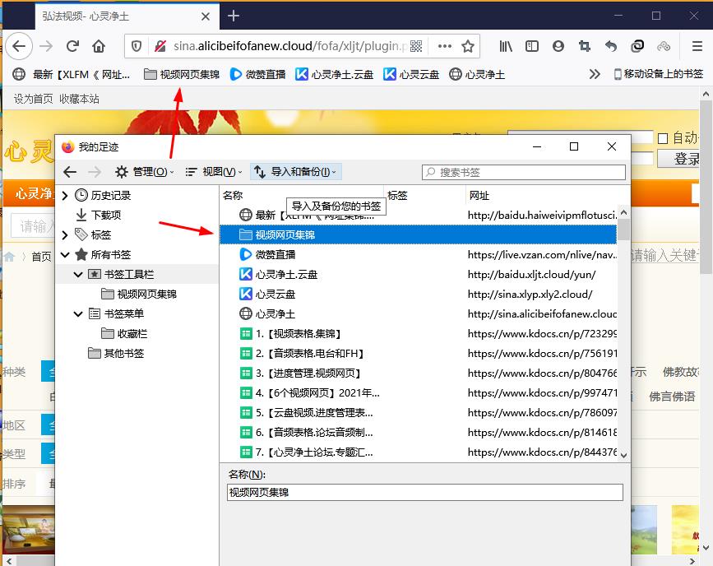Click the 搜索书签 search field
This screenshot has height=566, width=713.
tap(523, 172)
